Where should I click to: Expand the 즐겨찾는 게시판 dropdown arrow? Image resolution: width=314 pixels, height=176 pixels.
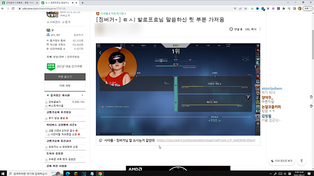click(x=82, y=95)
